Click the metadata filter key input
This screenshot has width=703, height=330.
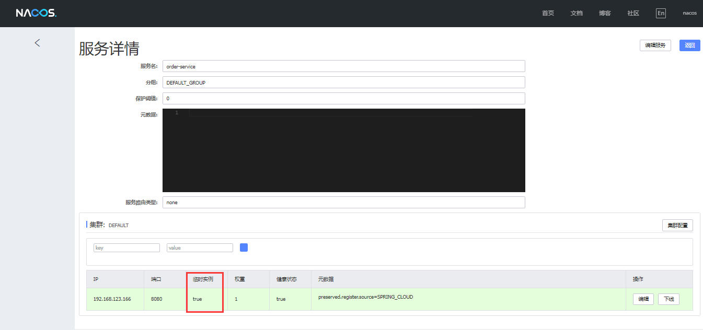click(x=126, y=248)
